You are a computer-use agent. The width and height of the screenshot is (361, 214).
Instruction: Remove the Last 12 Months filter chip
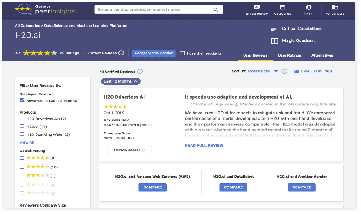coord(136,81)
